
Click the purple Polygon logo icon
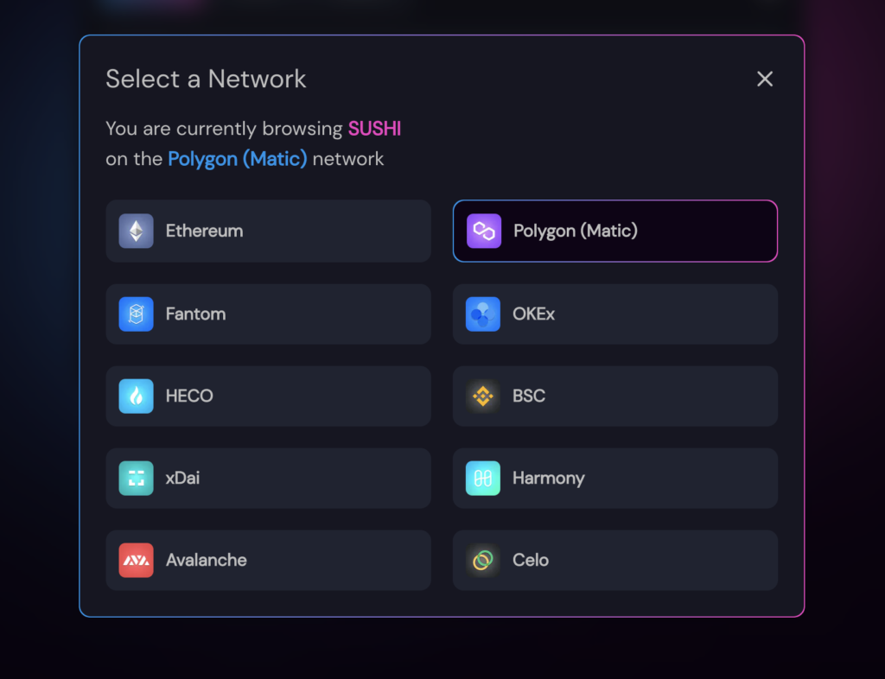click(484, 231)
